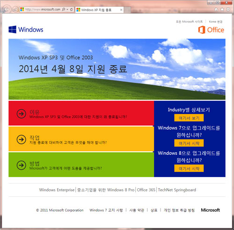Minimize the browser window
The image size is (234, 230).
tap(211, 2)
